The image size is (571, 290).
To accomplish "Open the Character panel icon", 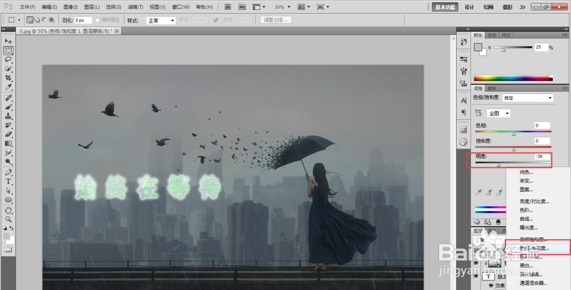I will click(x=464, y=100).
